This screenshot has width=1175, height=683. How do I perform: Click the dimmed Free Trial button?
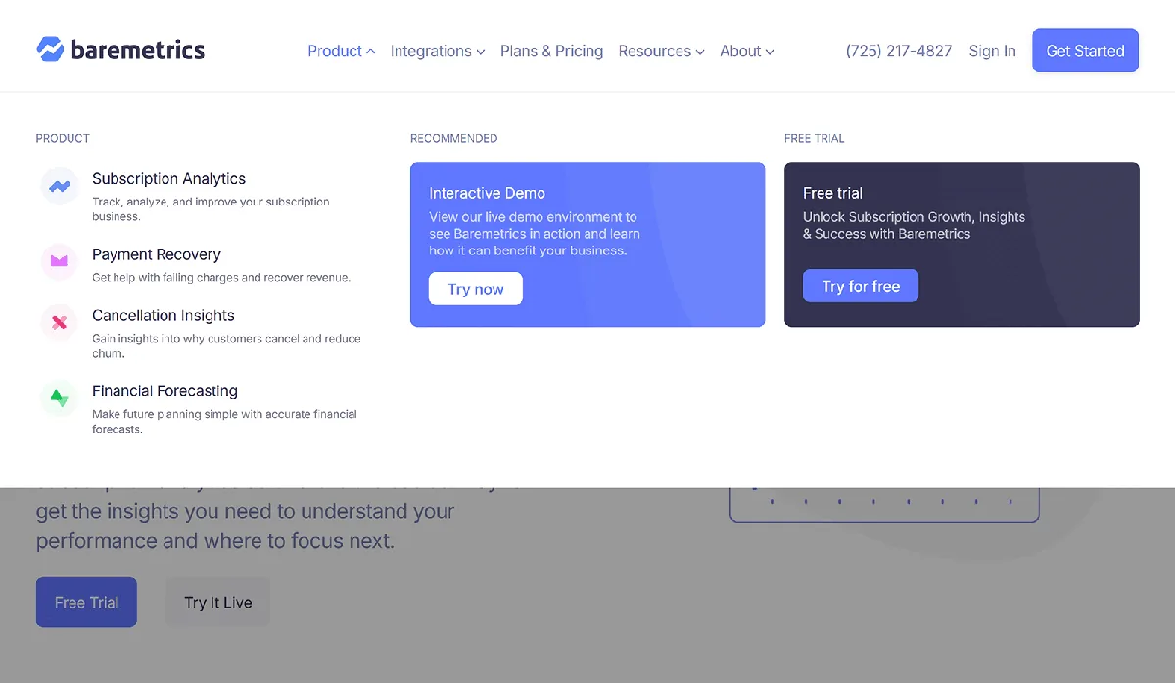pyautogui.click(x=86, y=602)
